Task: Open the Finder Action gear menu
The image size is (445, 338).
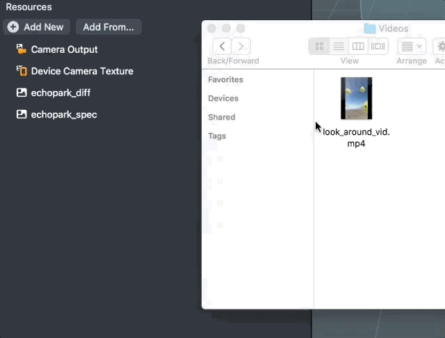Action: pos(439,46)
